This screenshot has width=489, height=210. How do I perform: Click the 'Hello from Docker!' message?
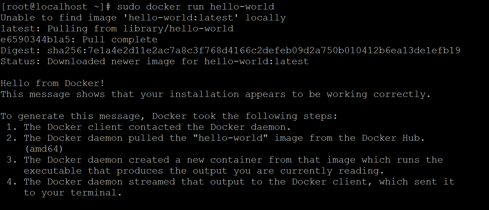coord(52,83)
